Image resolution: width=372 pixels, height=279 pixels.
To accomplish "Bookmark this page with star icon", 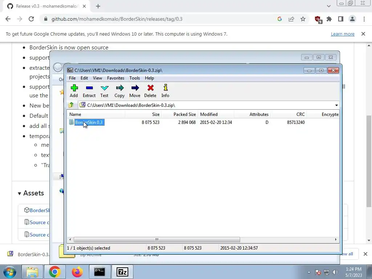I will click(x=303, y=19).
